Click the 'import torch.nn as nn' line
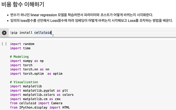Screen dimensions: 176x110 pos(30,69)
